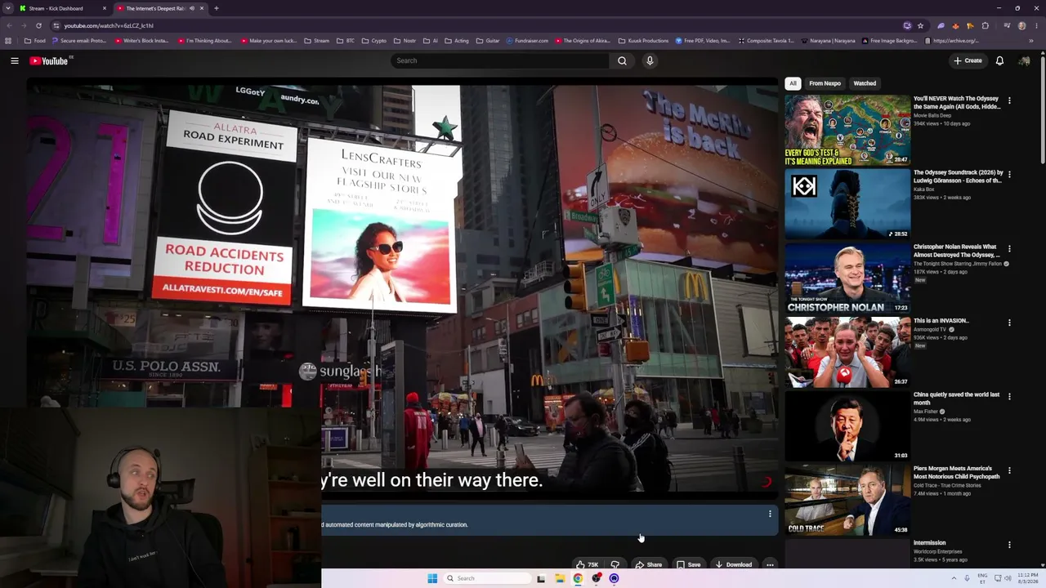Screen dimensions: 1046x588
Task: Open YouTube notifications bell
Action: pos(999,60)
